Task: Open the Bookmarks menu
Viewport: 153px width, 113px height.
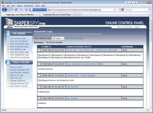Action: pos(29,6)
